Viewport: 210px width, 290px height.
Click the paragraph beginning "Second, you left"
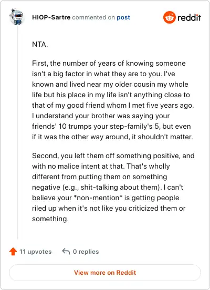(x=113, y=187)
